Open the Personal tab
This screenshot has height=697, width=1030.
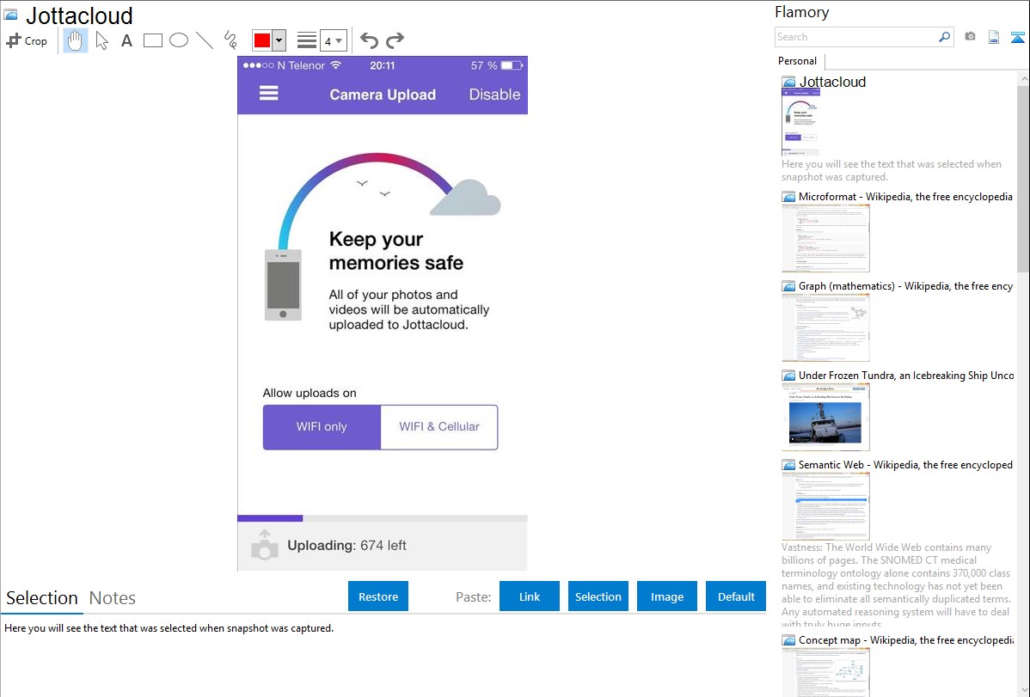[x=797, y=61]
